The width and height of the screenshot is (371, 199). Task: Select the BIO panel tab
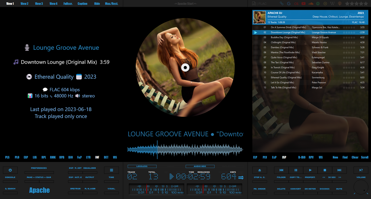point(70,157)
